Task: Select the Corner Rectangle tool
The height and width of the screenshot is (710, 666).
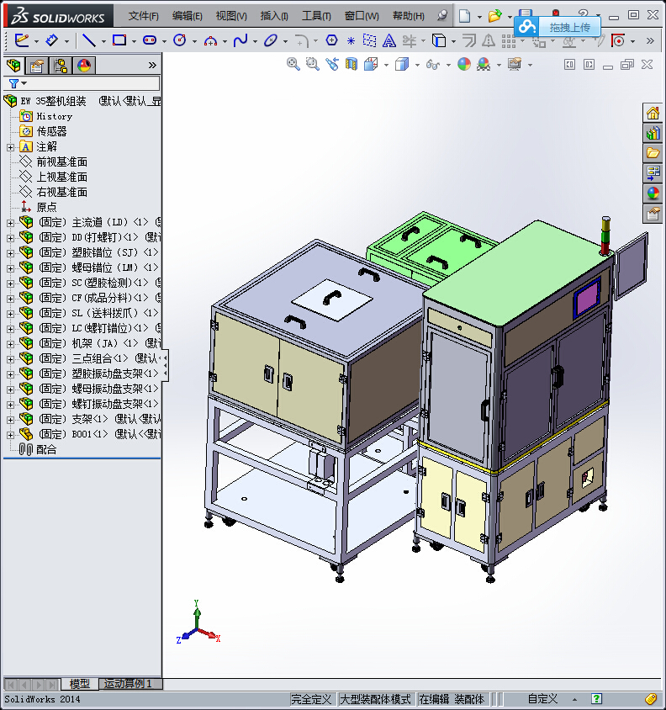Action: tap(119, 40)
